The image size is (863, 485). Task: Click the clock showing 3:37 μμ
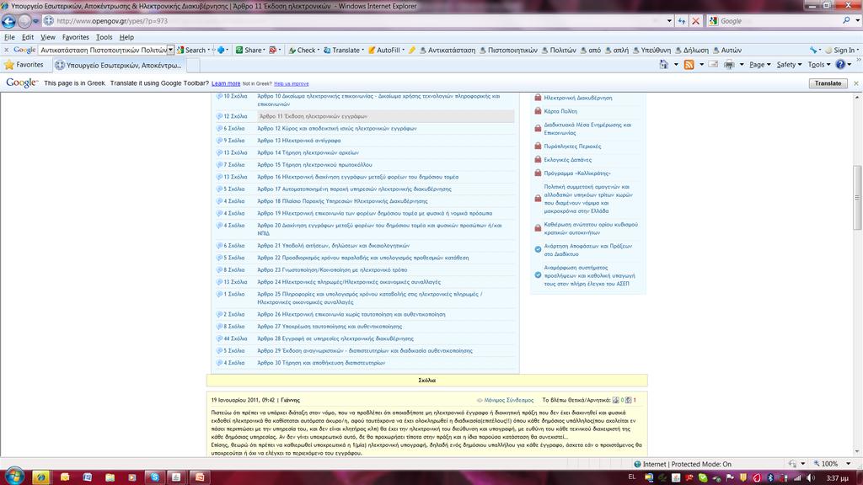(837, 478)
